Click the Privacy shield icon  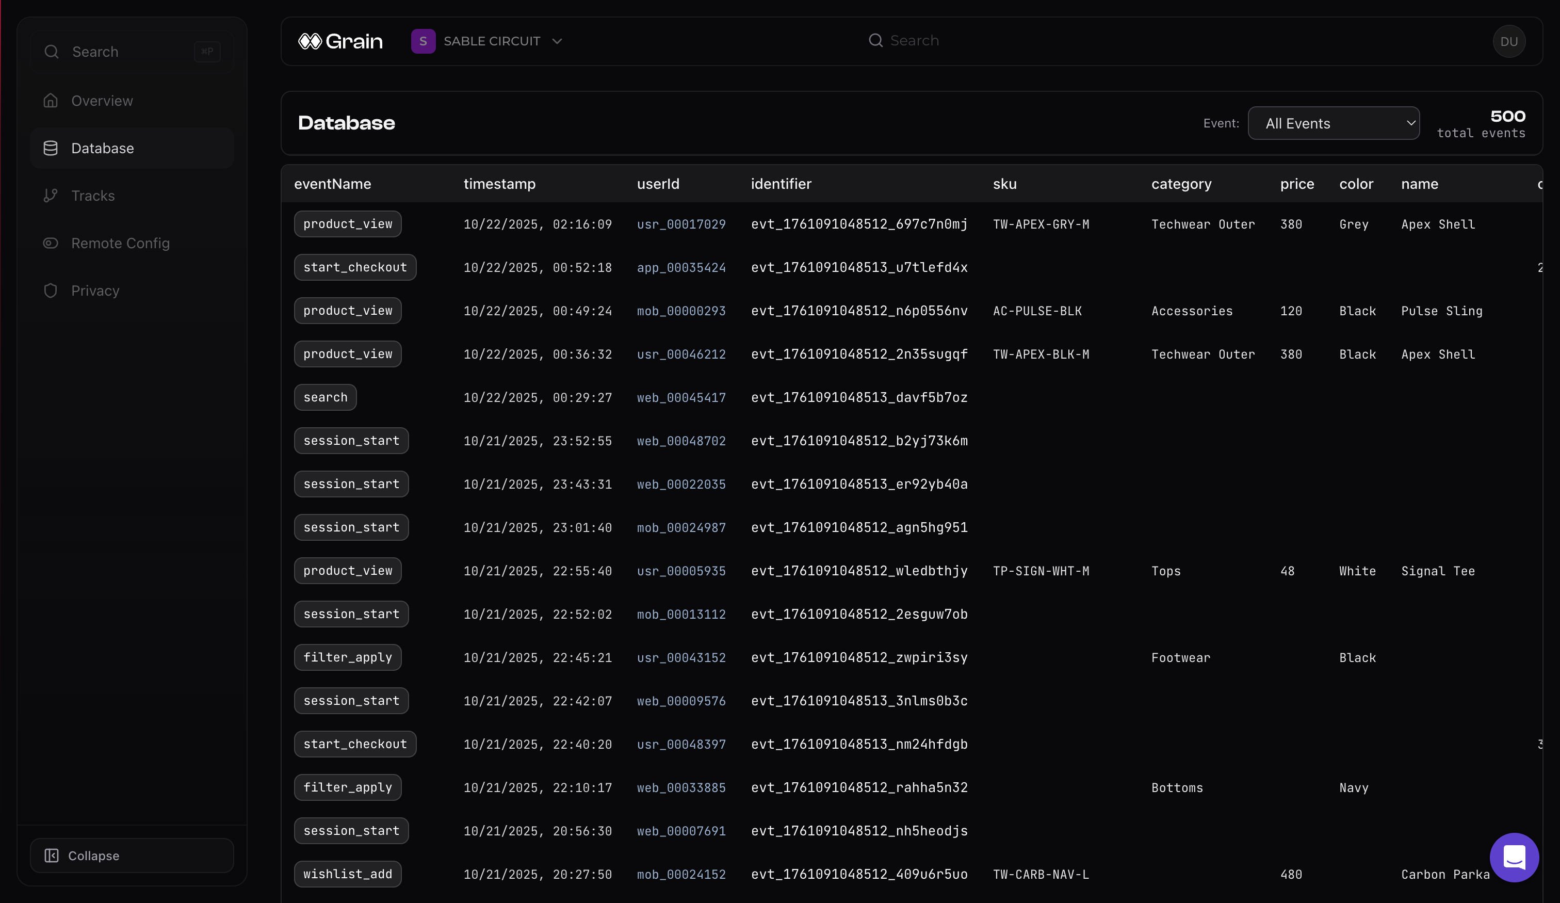[51, 291]
